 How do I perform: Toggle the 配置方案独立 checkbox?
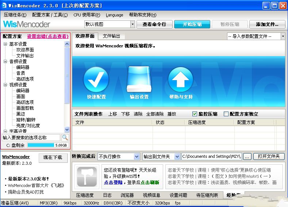(226, 114)
